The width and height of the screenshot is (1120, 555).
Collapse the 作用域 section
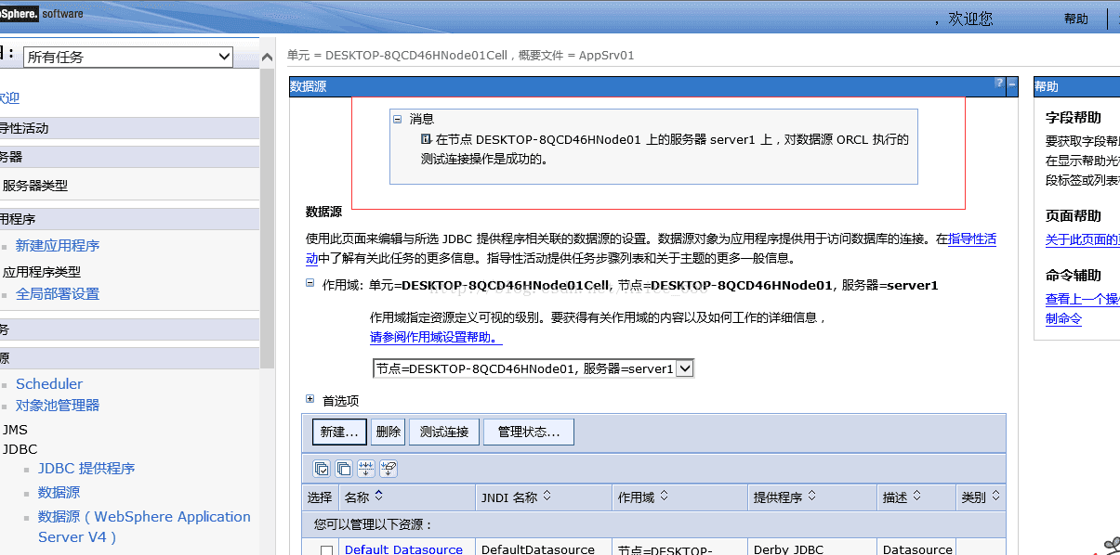[310, 284]
